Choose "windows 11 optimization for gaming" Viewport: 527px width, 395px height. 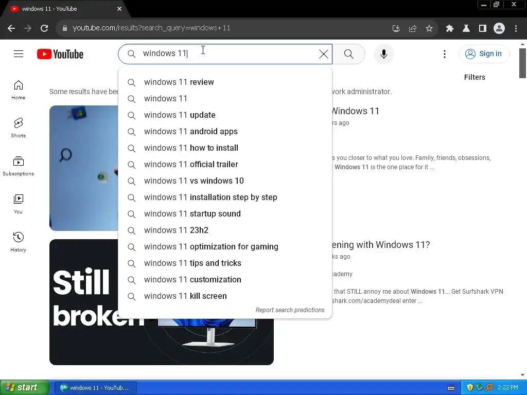click(x=225, y=247)
